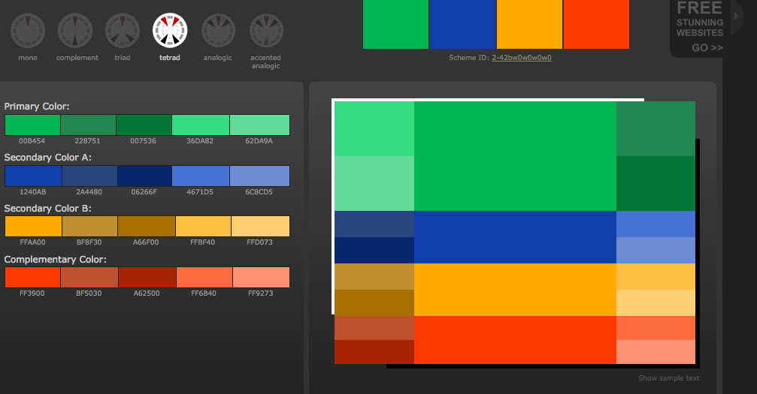Select the light blue swatch 6C8CD5
The height and width of the screenshot is (394, 757).
point(259,176)
